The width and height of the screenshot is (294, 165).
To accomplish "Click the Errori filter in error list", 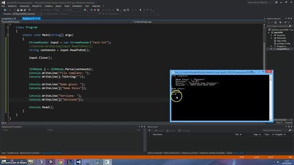I will tap(159, 130).
